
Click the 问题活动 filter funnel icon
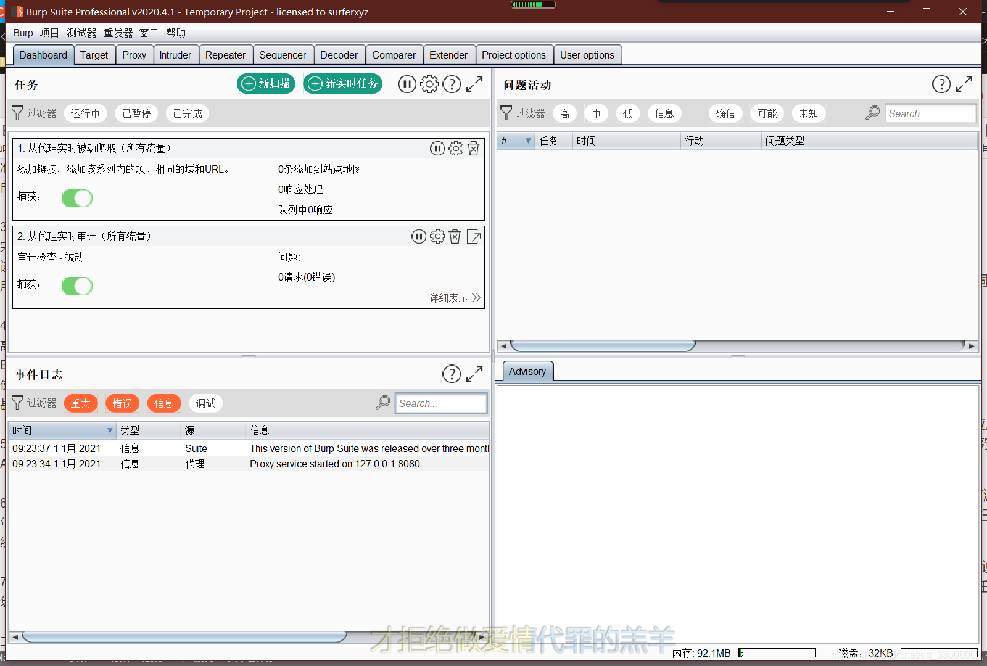tap(506, 113)
